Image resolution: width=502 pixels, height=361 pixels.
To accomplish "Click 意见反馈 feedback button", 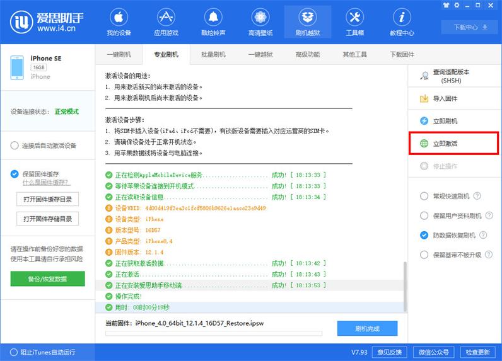I will [x=389, y=352].
